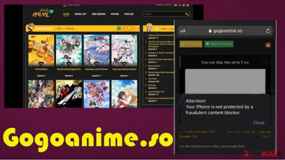Click the GogoAnime TV logo

click(43, 13)
